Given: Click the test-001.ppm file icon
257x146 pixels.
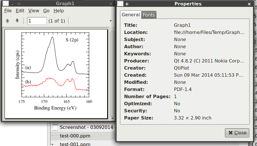Looking at the screenshot, I should (55, 144).
